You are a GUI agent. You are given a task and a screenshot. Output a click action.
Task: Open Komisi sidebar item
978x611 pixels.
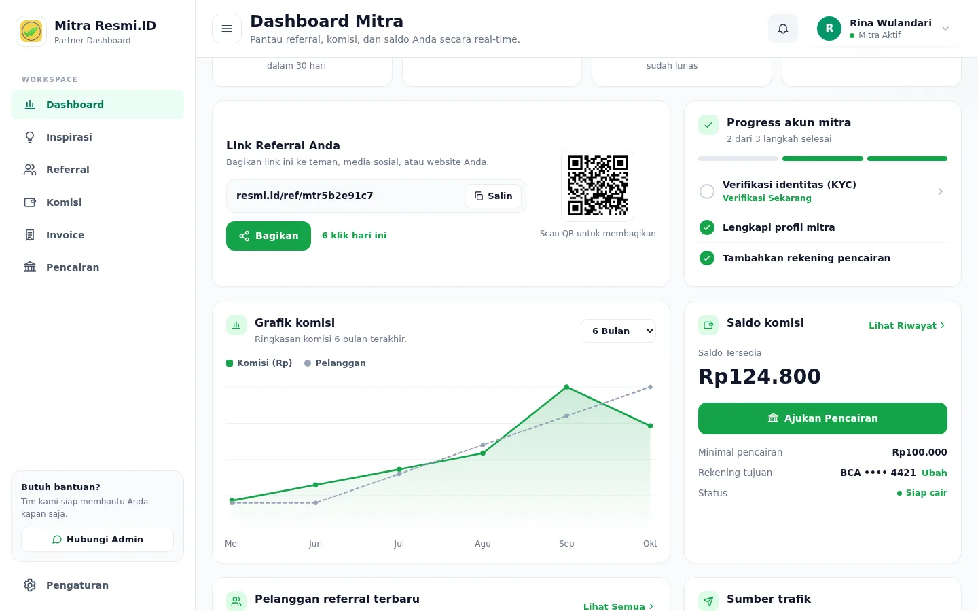click(x=98, y=202)
